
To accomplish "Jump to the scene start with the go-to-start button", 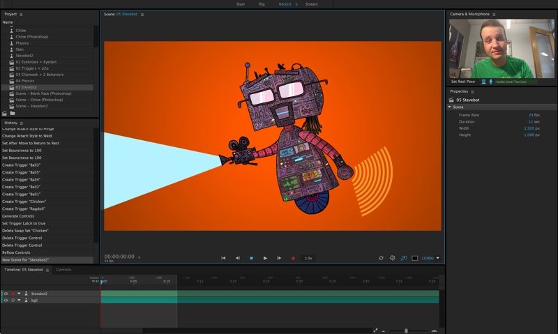I will tap(223, 258).
